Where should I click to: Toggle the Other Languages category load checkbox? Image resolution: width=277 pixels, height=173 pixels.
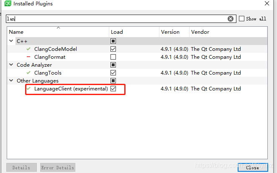(x=113, y=80)
